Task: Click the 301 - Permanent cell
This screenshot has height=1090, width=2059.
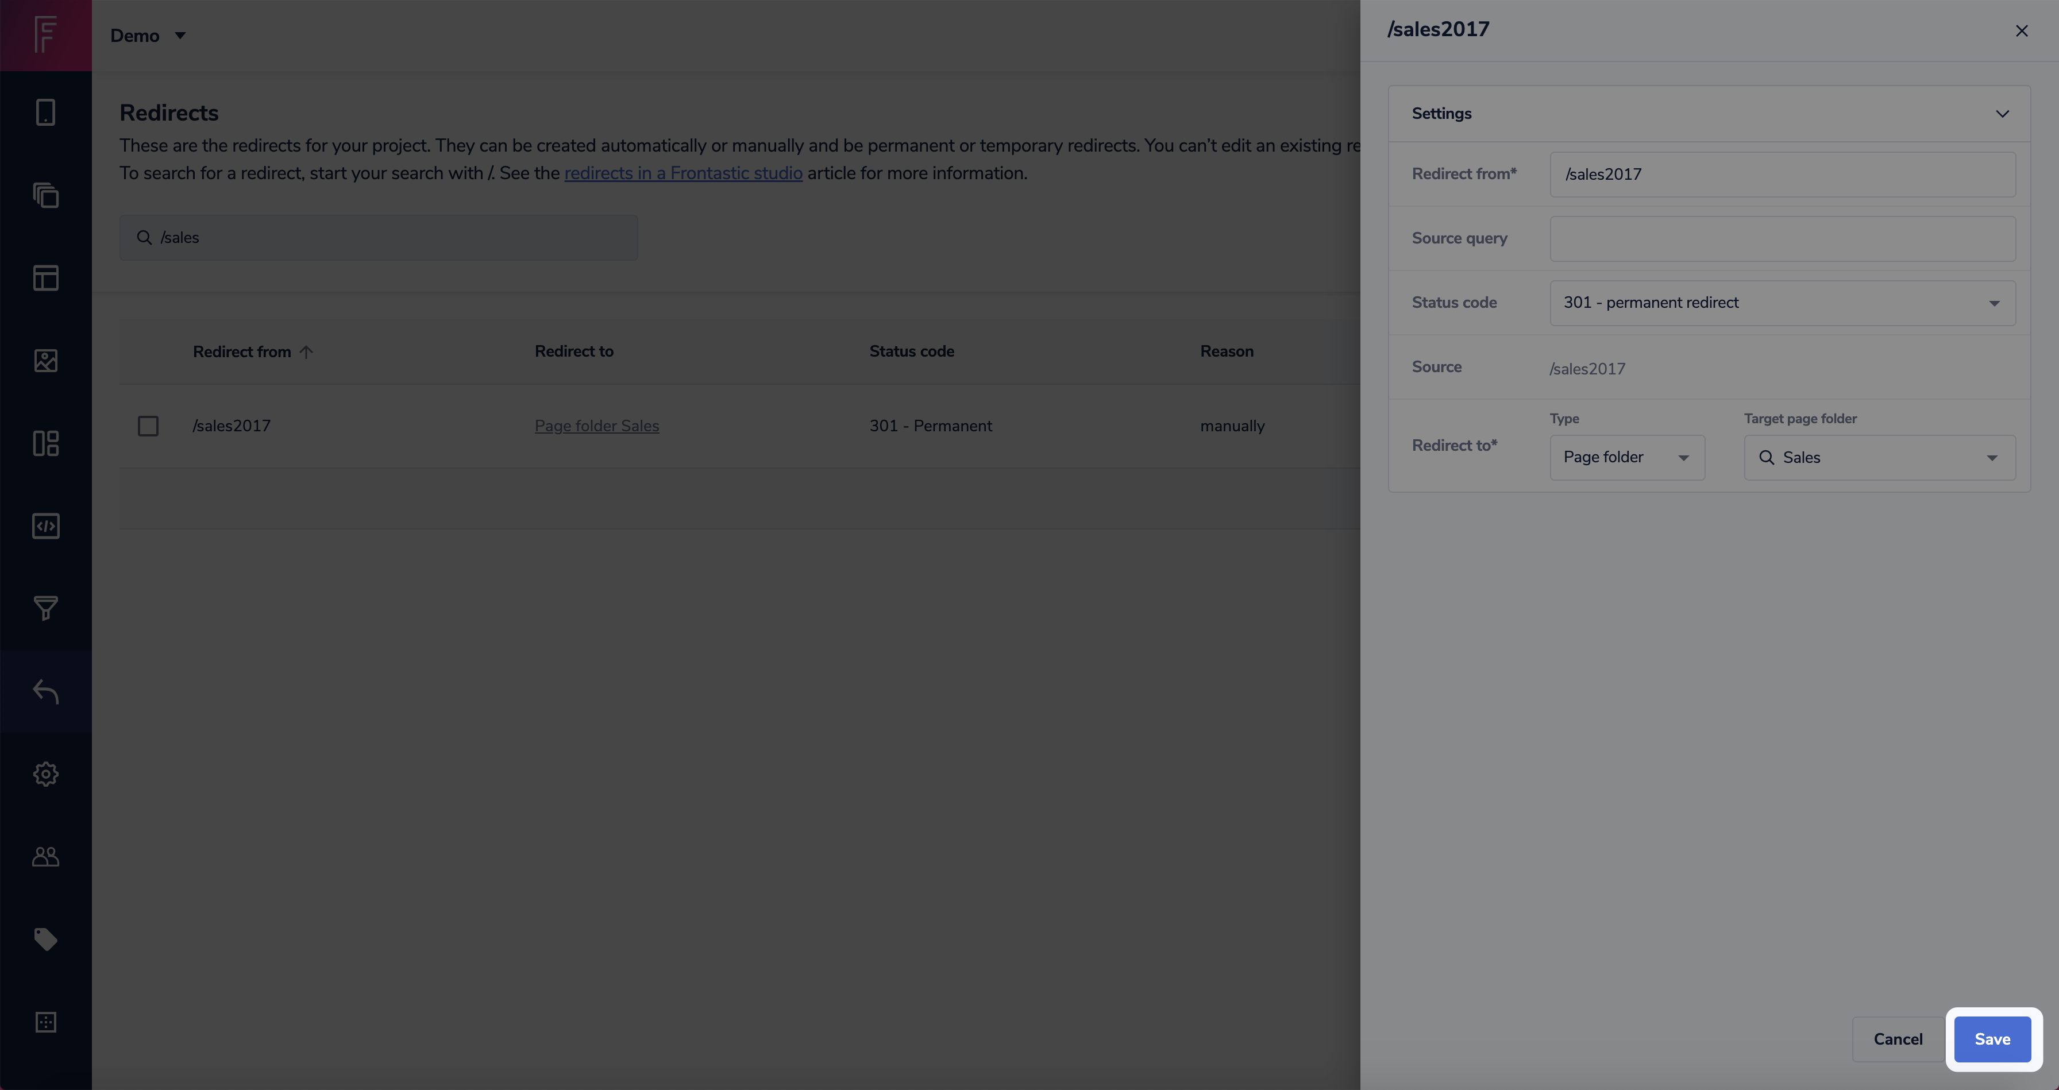Action: pyautogui.click(x=930, y=426)
